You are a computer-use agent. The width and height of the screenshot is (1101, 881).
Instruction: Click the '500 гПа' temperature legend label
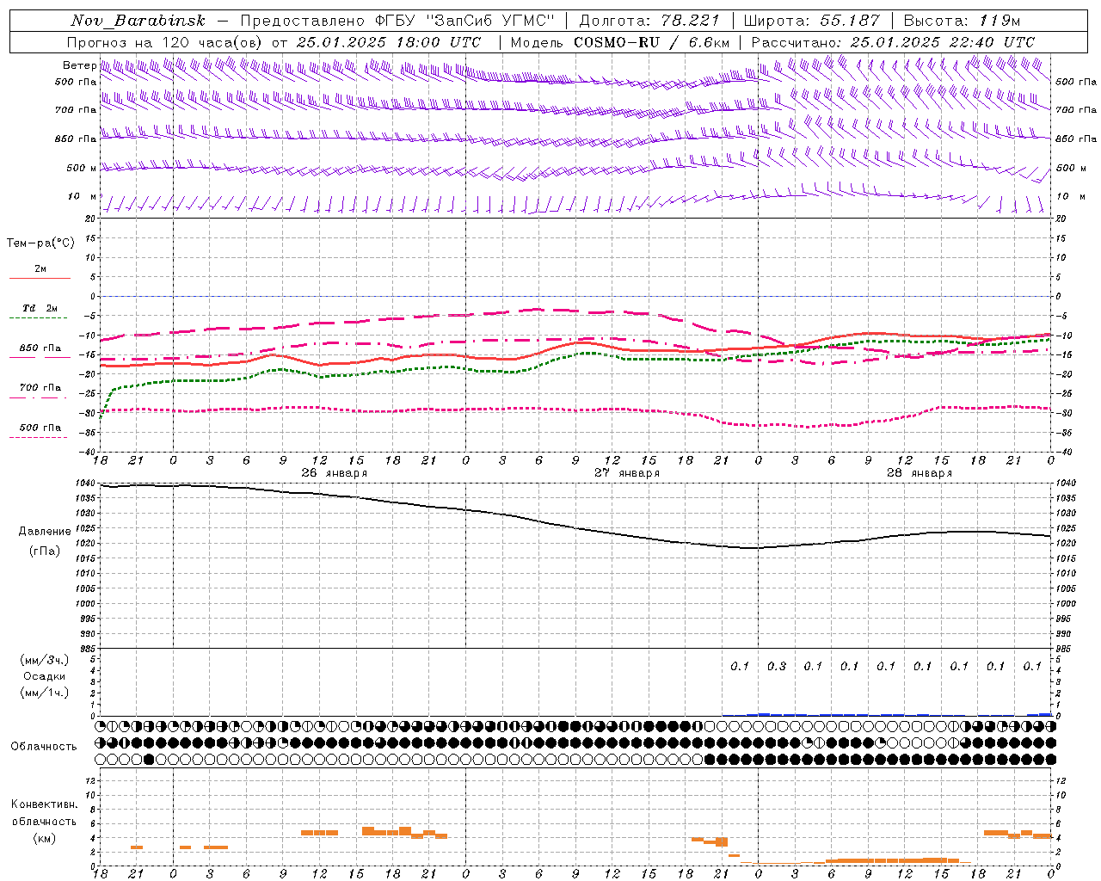pos(40,427)
